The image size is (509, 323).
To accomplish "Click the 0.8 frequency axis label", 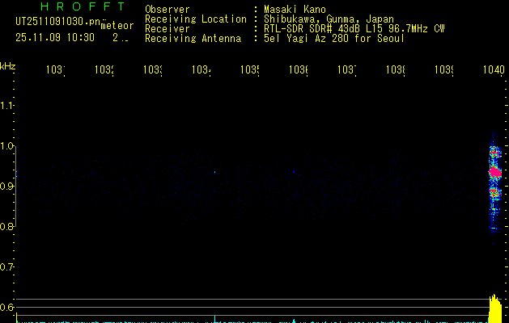I will click(6, 226).
